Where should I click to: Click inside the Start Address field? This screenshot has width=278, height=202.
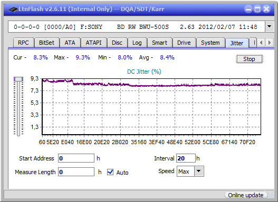click(x=76, y=158)
